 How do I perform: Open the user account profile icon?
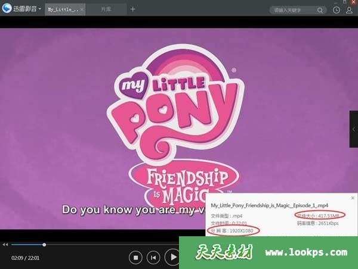tap(349, 10)
